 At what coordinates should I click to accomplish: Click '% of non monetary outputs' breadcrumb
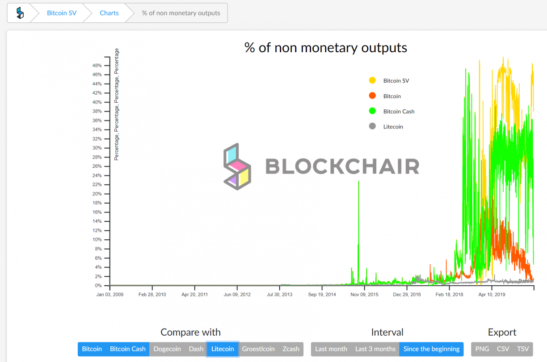pos(181,13)
